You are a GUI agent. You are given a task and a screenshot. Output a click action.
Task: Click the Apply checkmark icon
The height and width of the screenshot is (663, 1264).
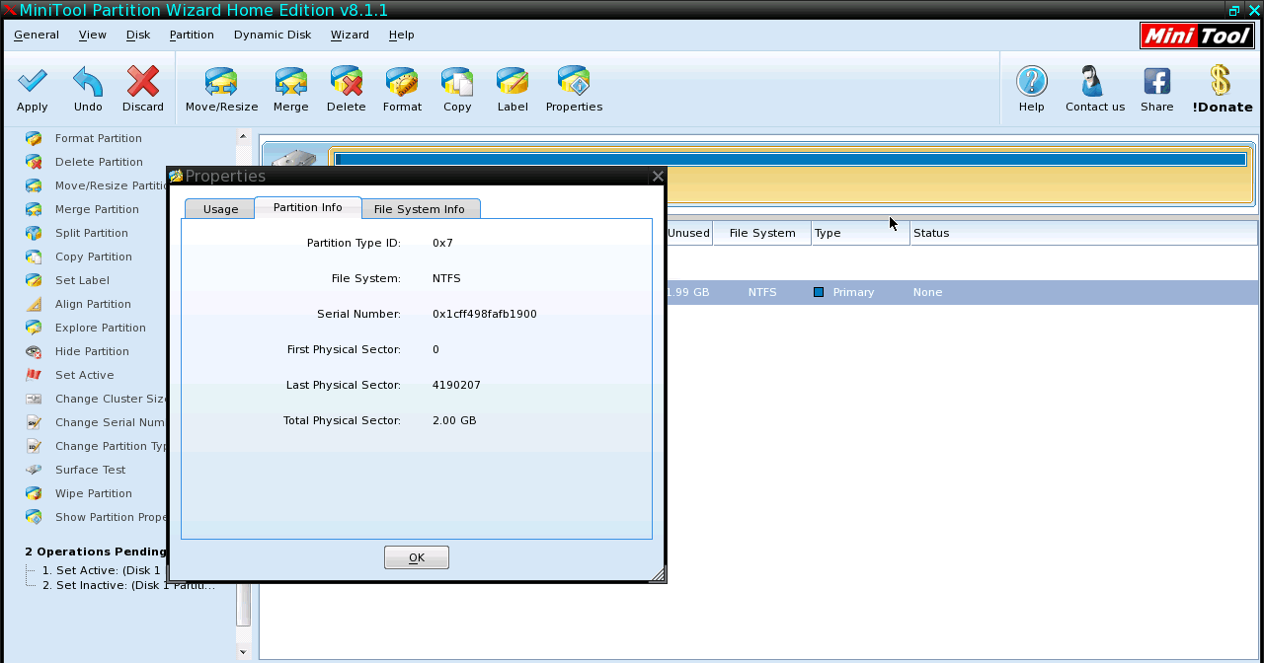point(32,82)
